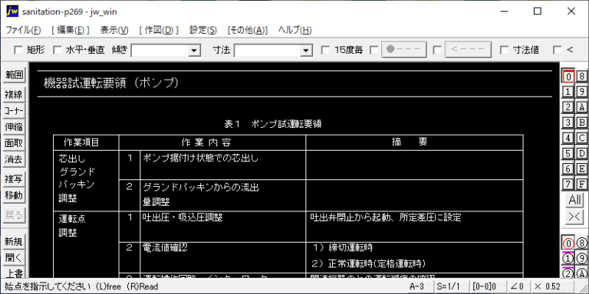Click ∠0 angle indicator in status bar
The height and width of the screenshot is (294, 589).
[x=518, y=286]
